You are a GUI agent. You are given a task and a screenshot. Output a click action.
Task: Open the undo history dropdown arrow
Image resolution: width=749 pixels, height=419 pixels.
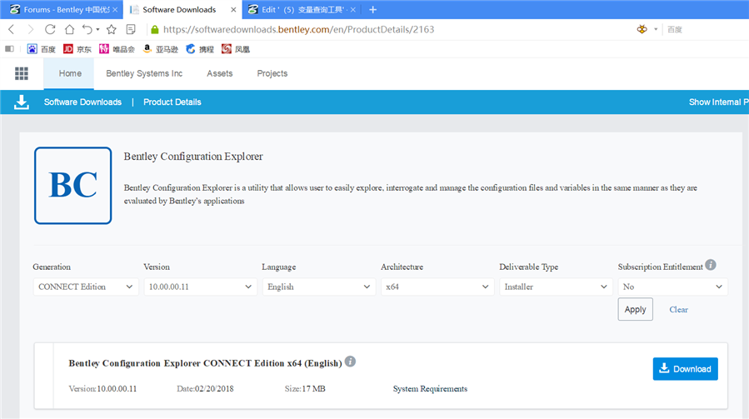[97, 30]
